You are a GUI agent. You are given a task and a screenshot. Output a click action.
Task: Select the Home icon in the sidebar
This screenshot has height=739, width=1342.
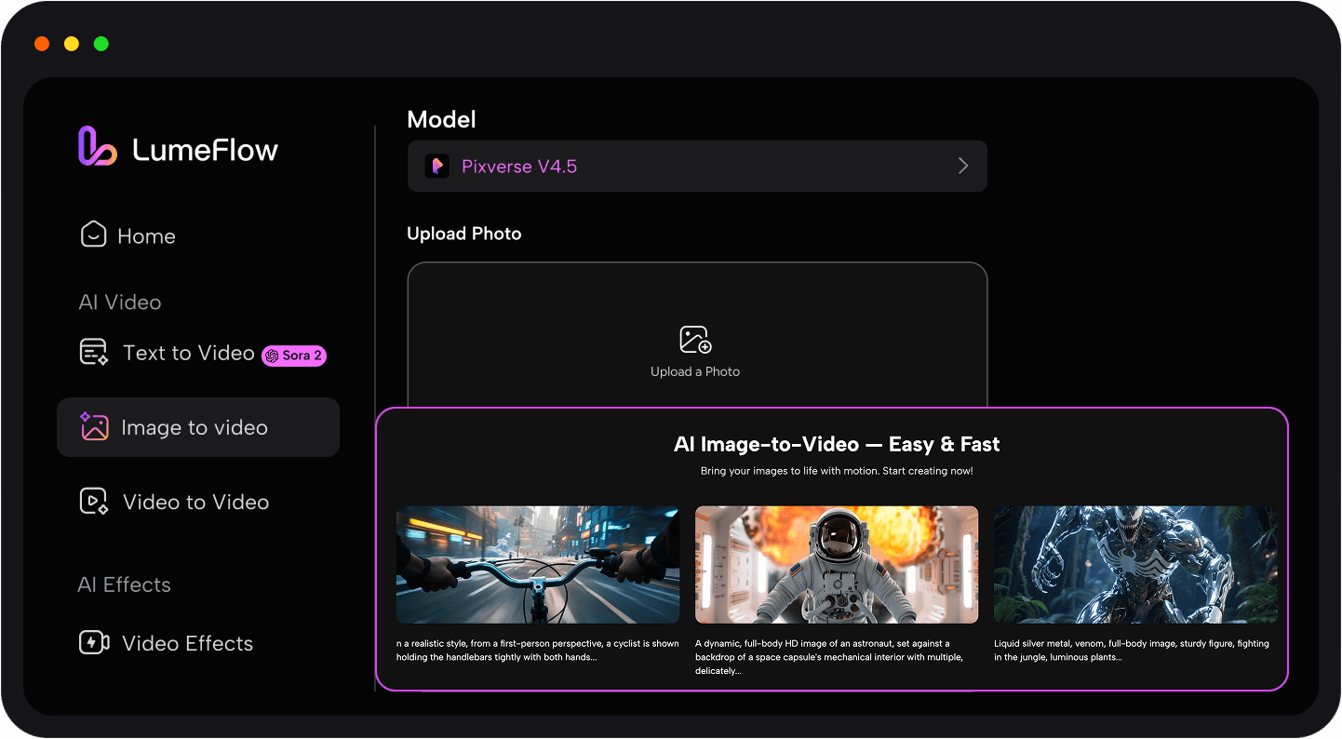[x=93, y=235]
